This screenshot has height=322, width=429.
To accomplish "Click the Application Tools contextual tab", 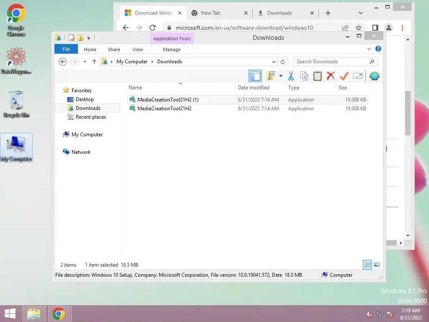I will [172, 39].
